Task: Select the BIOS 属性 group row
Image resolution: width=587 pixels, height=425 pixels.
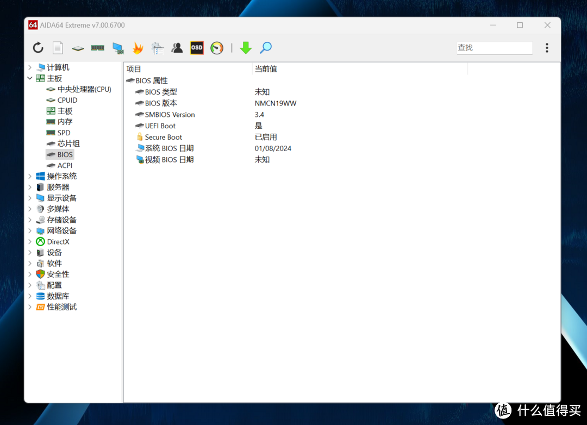Action: click(147, 80)
